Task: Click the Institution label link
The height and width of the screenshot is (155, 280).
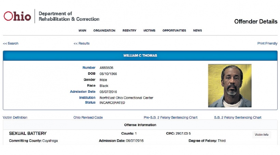Action: (x=87, y=98)
